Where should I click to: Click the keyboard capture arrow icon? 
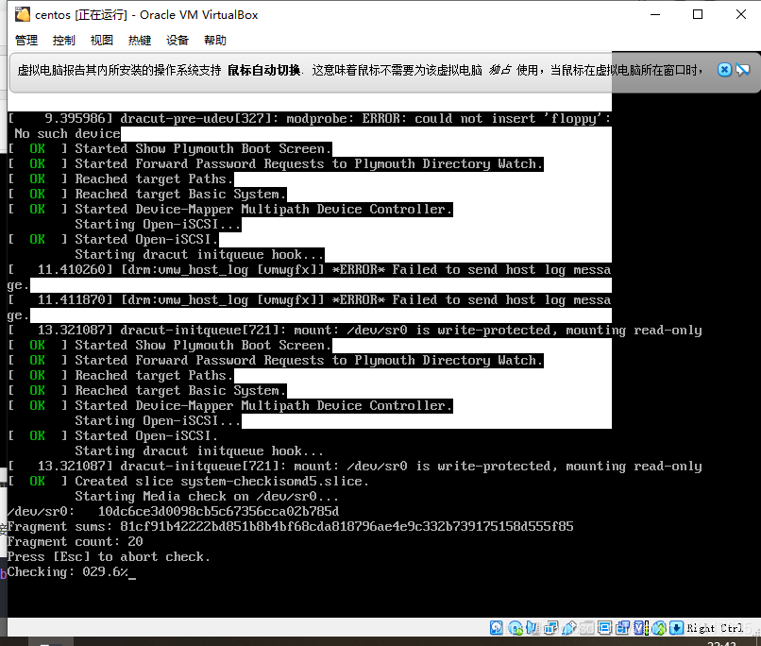676,627
